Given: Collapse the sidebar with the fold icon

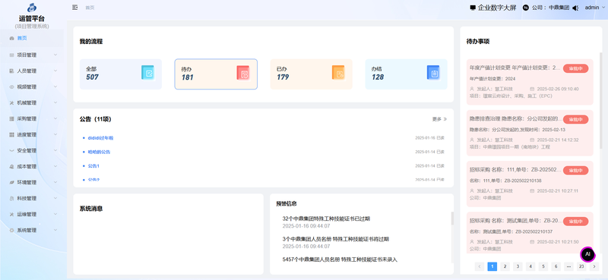Looking at the screenshot, I should [x=74, y=8].
